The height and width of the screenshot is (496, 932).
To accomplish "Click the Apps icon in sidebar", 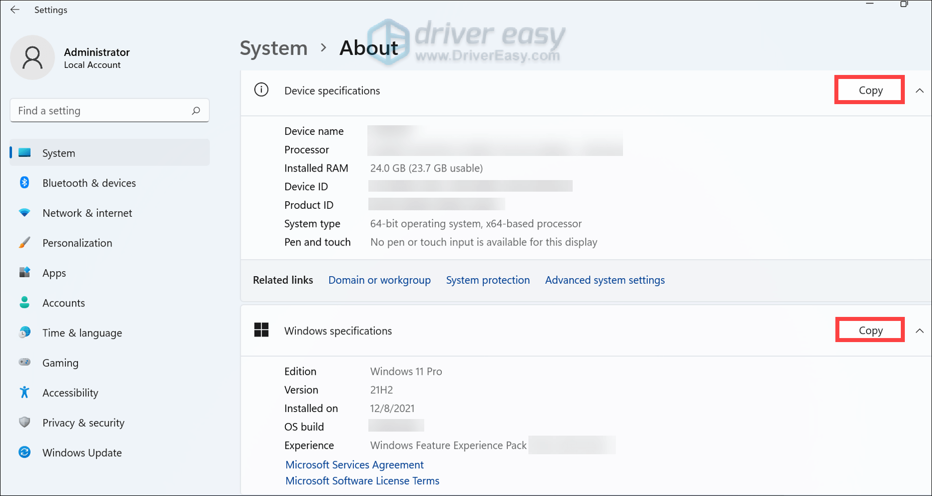I will pos(25,272).
